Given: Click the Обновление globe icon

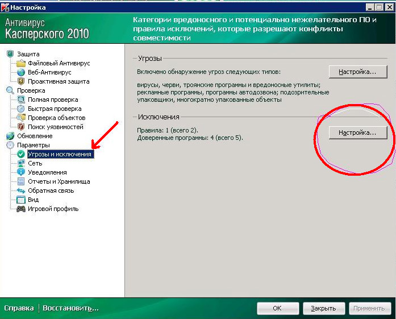Looking at the screenshot, I should click(x=10, y=136).
